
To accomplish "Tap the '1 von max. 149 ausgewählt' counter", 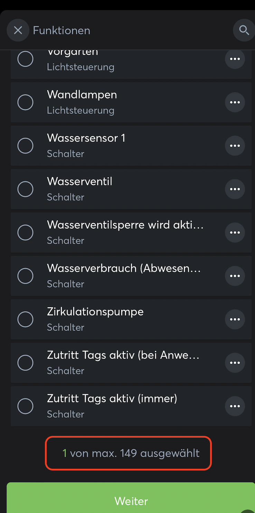I will tap(128, 453).
